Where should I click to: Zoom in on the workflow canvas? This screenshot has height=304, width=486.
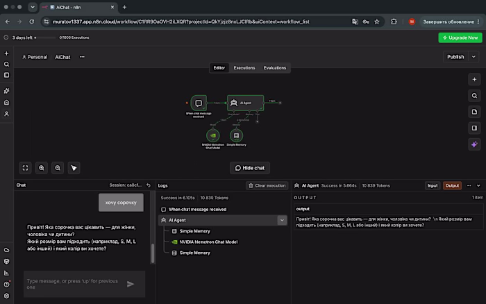pos(41,168)
